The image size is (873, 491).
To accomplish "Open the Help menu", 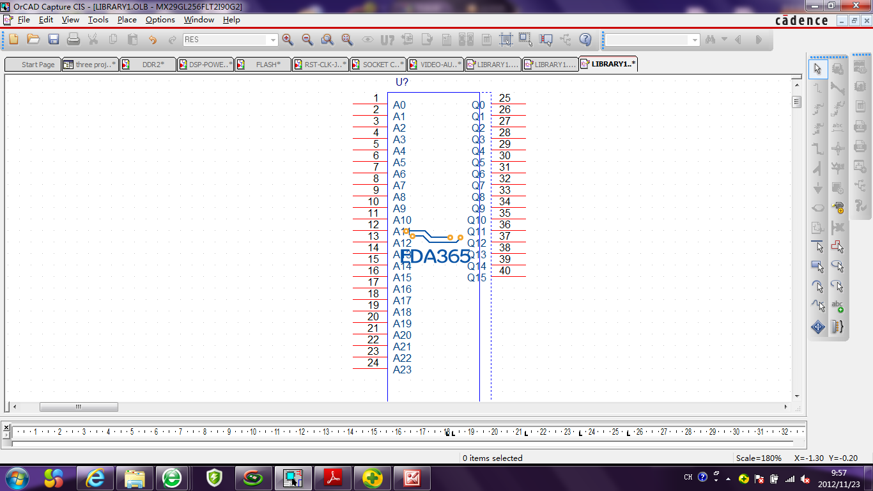I will [x=231, y=20].
